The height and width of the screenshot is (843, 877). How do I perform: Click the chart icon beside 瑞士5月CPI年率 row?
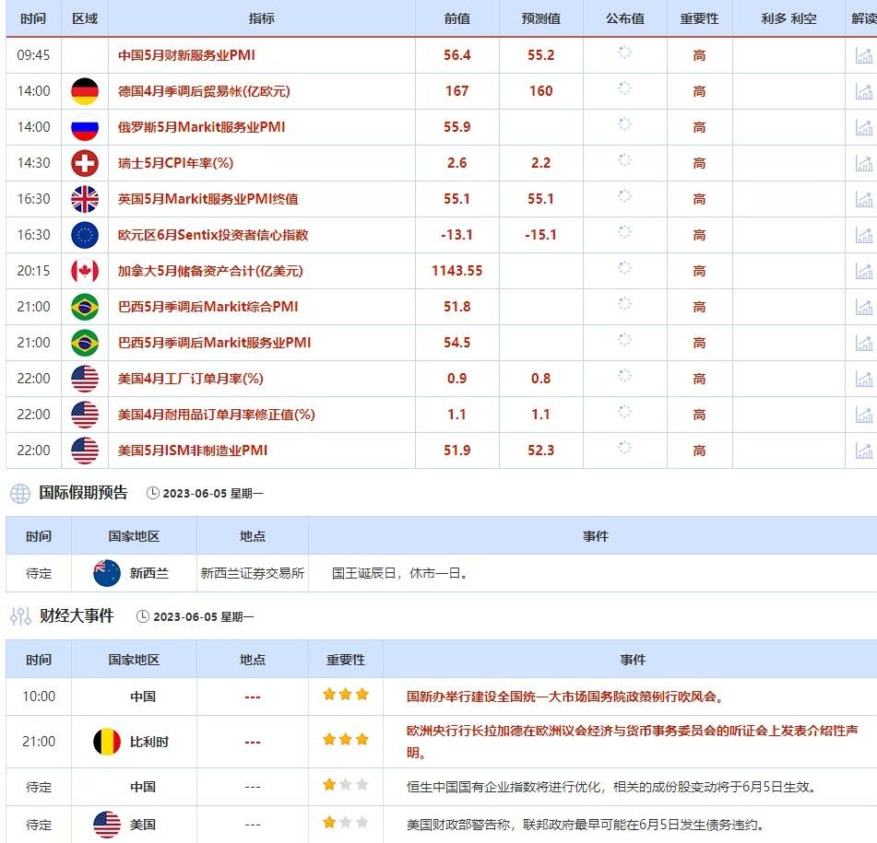[863, 163]
